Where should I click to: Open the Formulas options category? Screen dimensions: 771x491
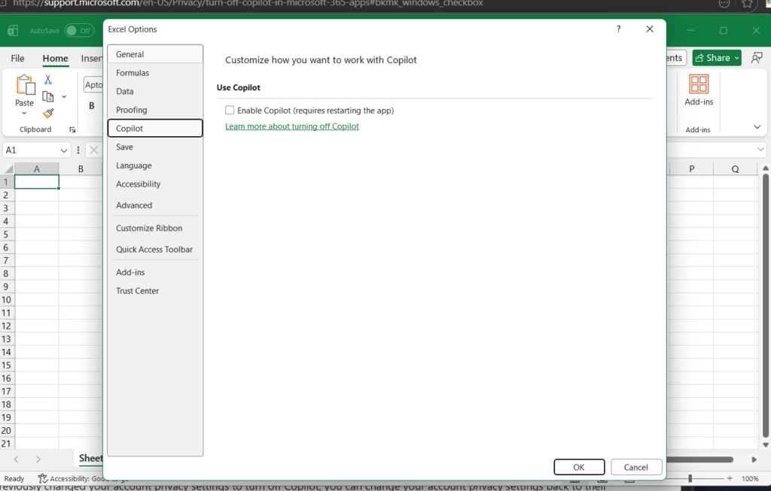click(x=155, y=73)
